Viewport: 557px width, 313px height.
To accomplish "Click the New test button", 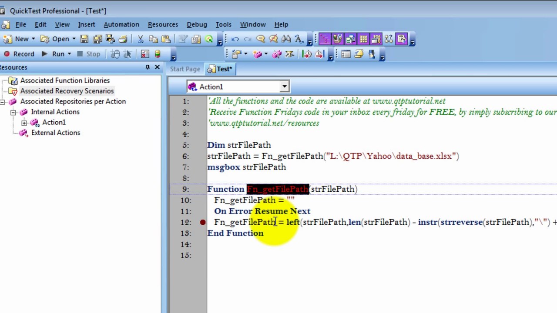I will [16, 39].
